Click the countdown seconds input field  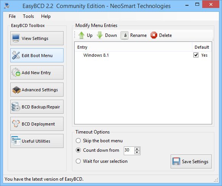[x=129, y=151]
